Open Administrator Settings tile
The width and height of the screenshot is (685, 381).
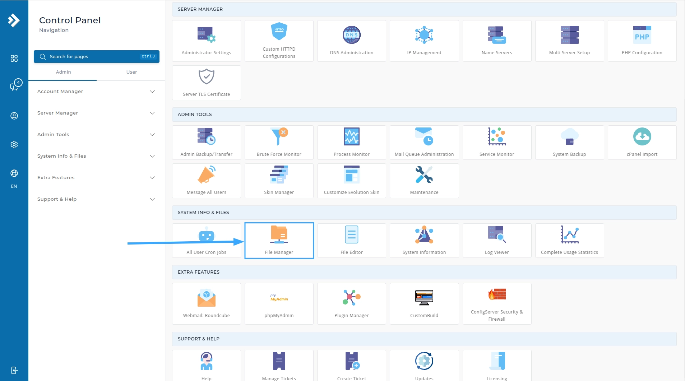coord(207,41)
